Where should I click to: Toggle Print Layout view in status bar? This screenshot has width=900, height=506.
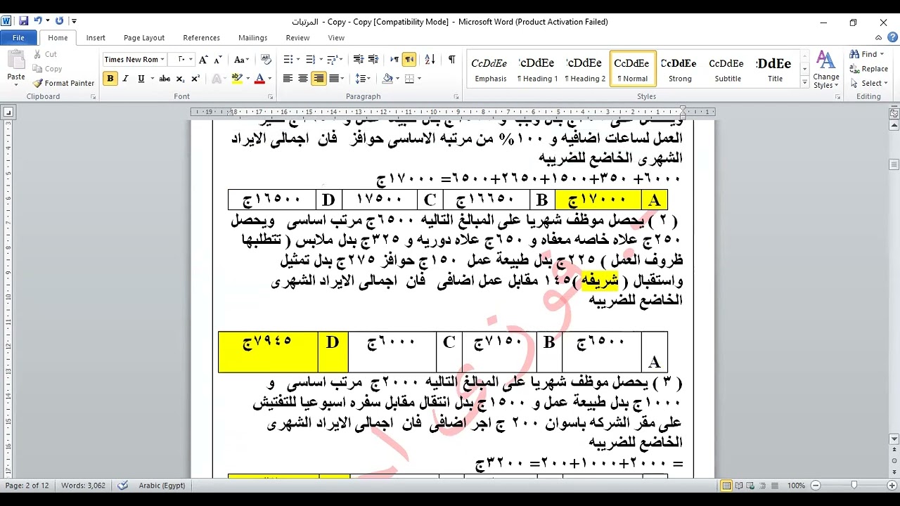pos(727,486)
